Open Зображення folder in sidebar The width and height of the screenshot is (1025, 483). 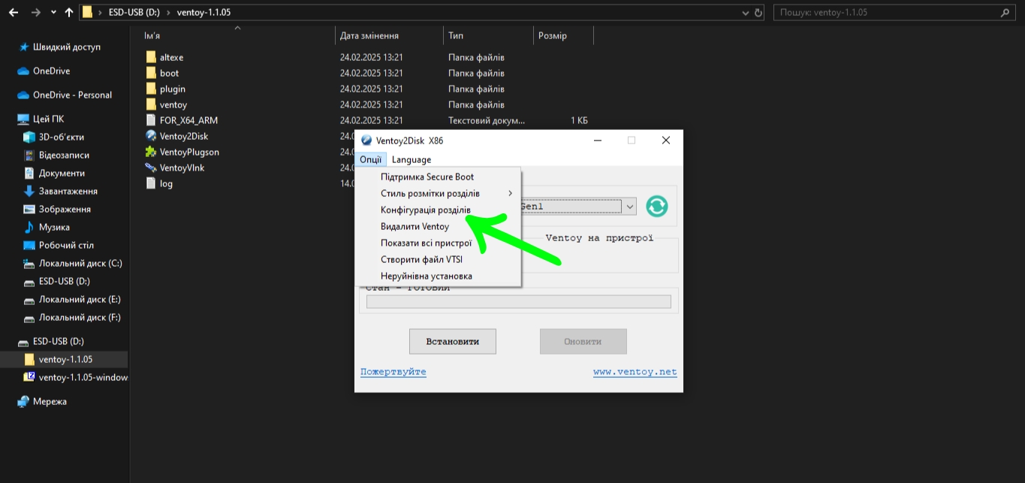coord(65,209)
